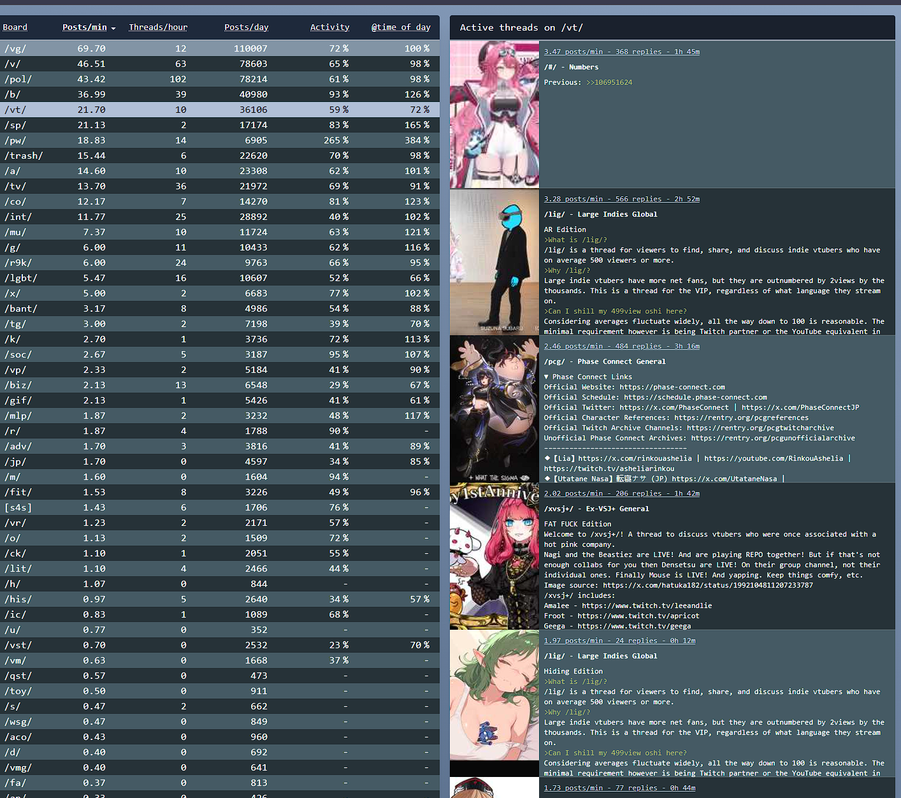Select the /v/ board row
This screenshot has height=798, width=901.
(x=220, y=64)
